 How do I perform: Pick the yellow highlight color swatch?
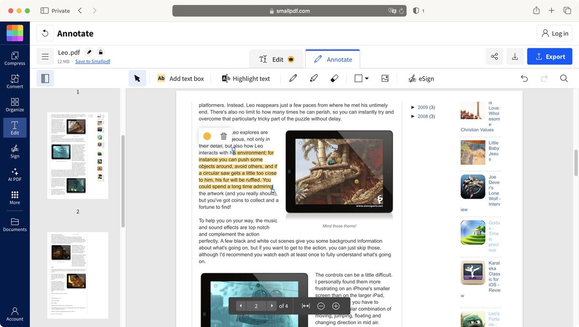click(x=207, y=136)
